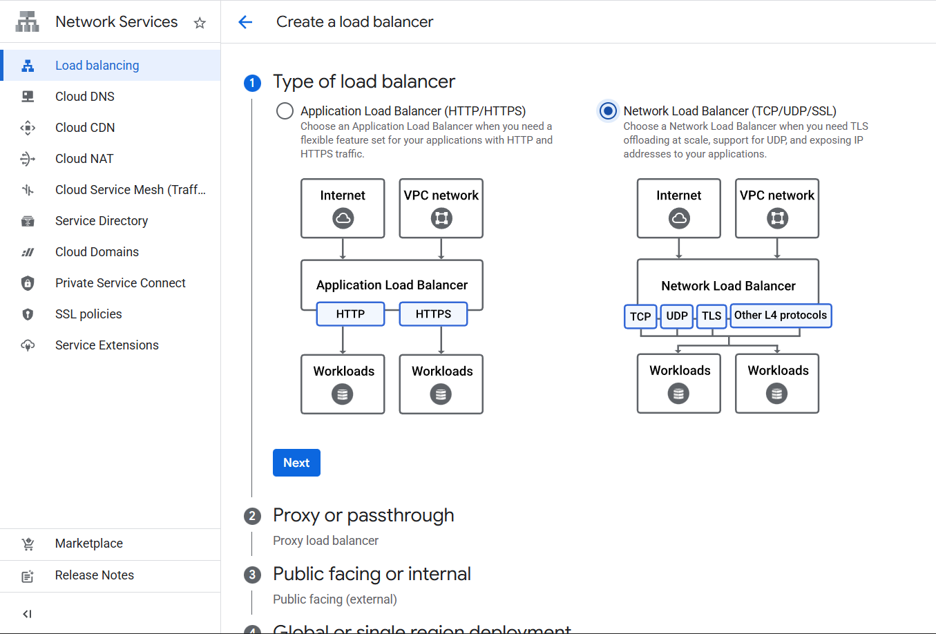Expand the Proxy or passthrough step
The width and height of the screenshot is (936, 634).
click(x=363, y=516)
